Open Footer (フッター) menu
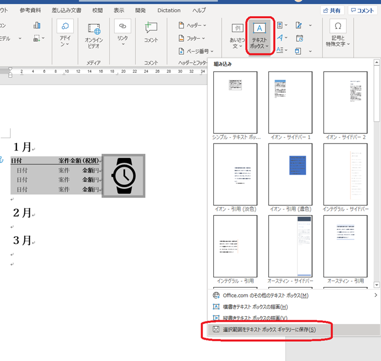Screen dimensions: 381x361 point(192,38)
